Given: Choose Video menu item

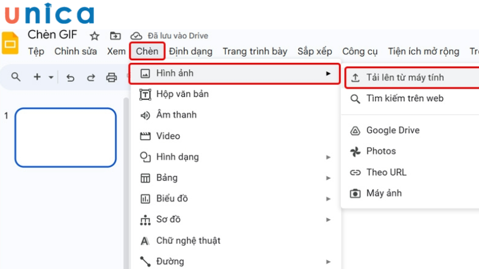Looking at the screenshot, I should pyautogui.click(x=235, y=136).
